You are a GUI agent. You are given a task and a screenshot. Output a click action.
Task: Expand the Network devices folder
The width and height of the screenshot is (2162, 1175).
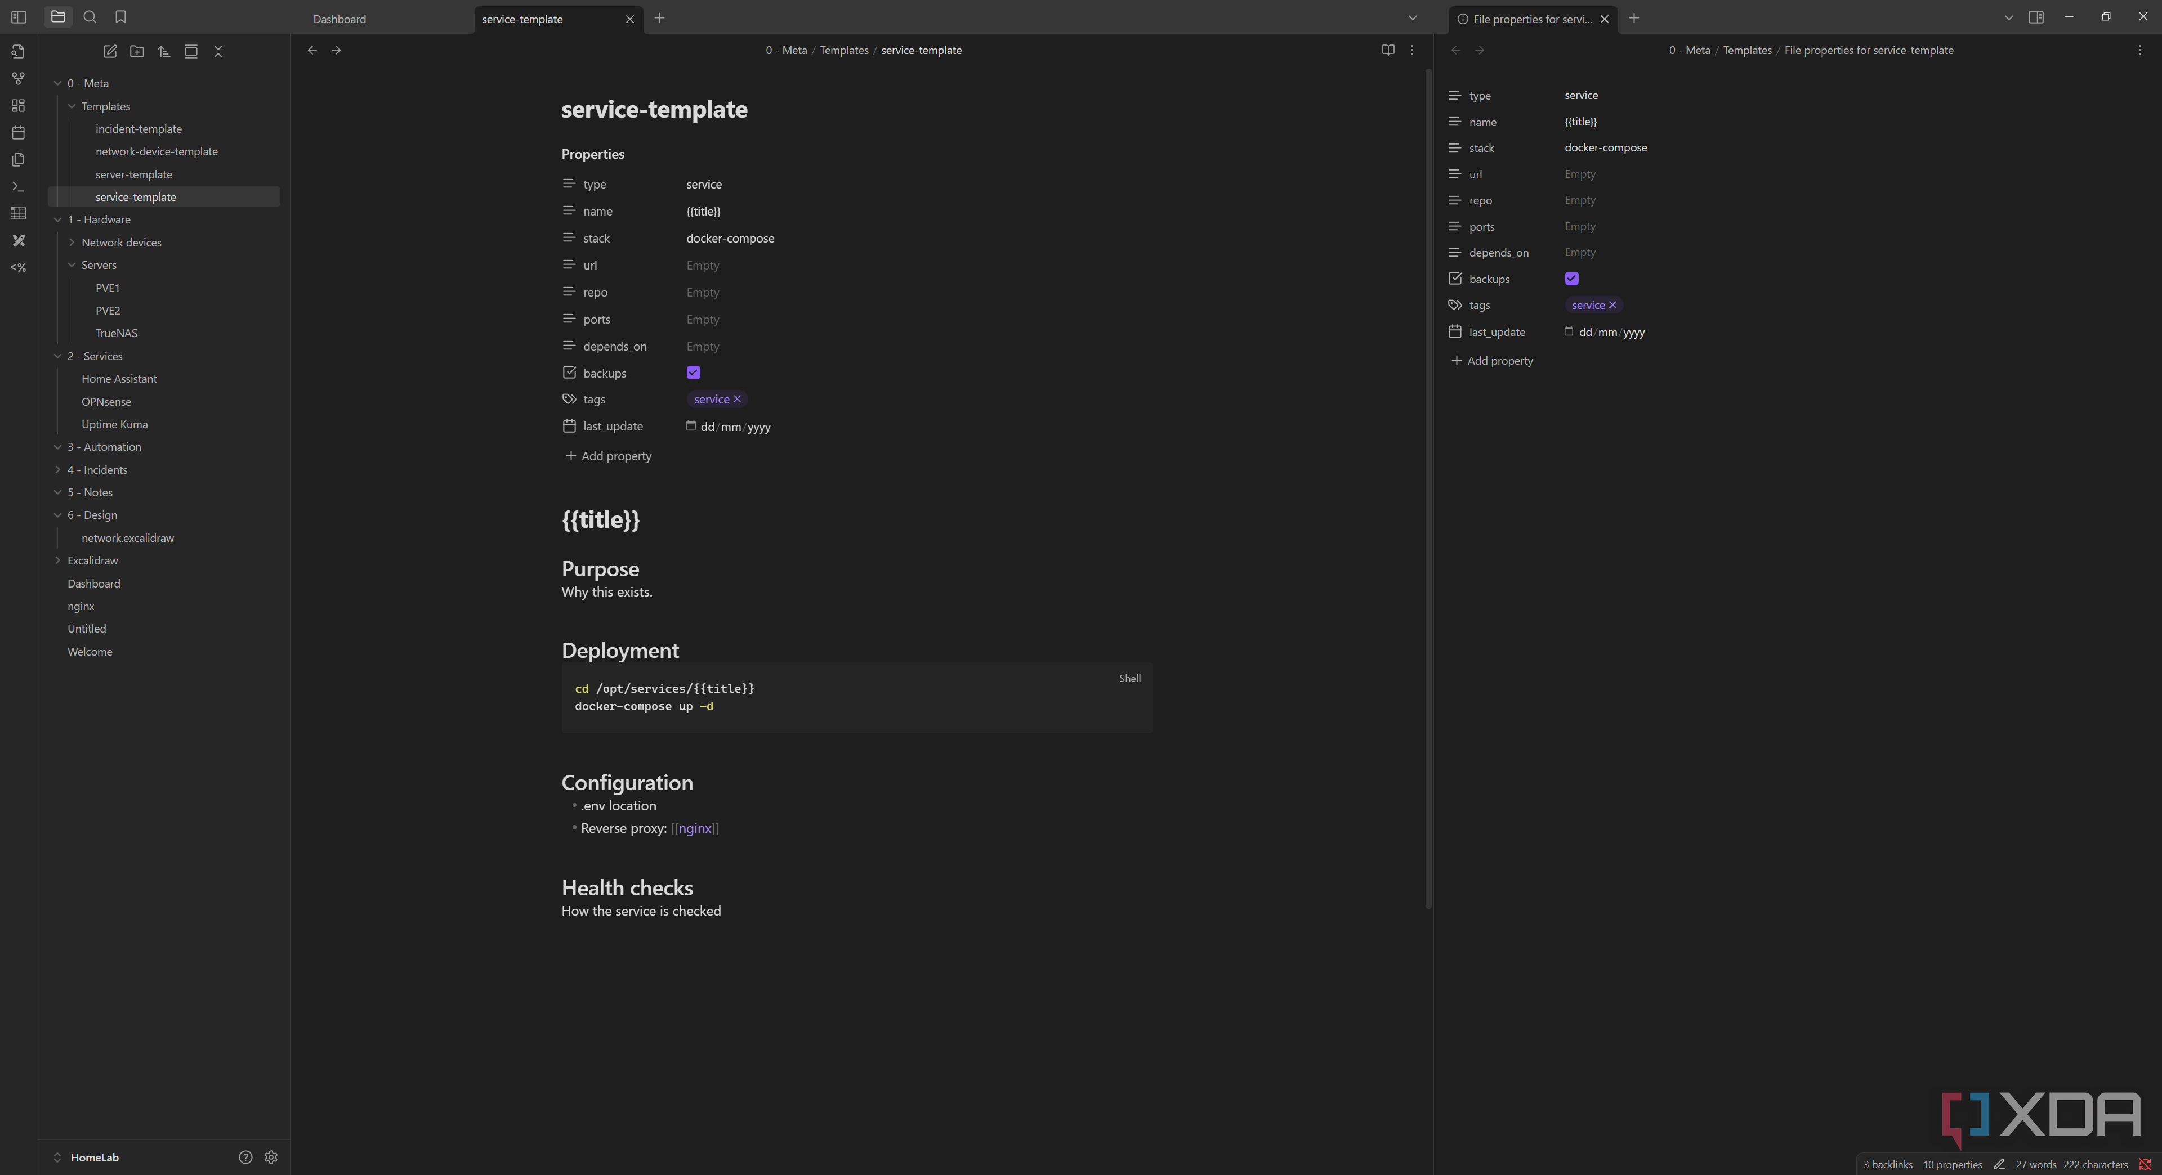(72, 243)
